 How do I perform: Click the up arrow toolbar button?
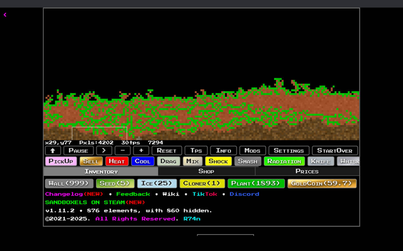(x=52, y=151)
